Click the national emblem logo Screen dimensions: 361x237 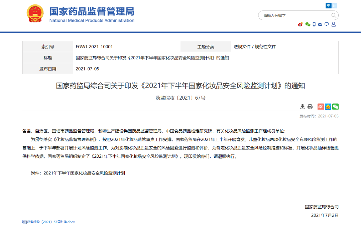35,14
